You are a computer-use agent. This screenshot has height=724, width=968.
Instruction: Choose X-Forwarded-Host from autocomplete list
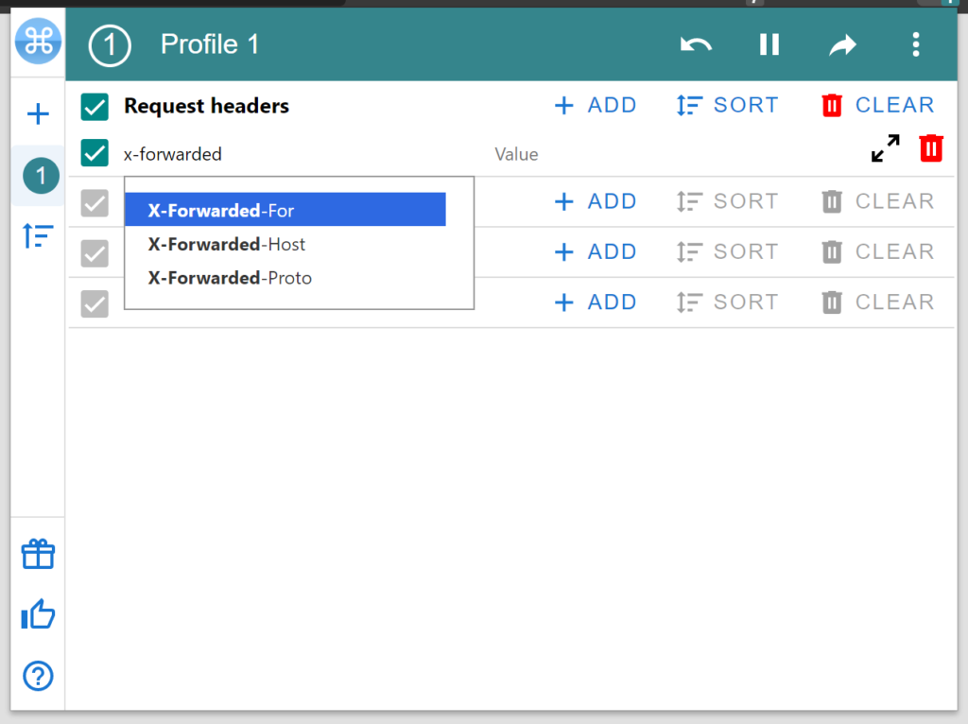pos(285,245)
